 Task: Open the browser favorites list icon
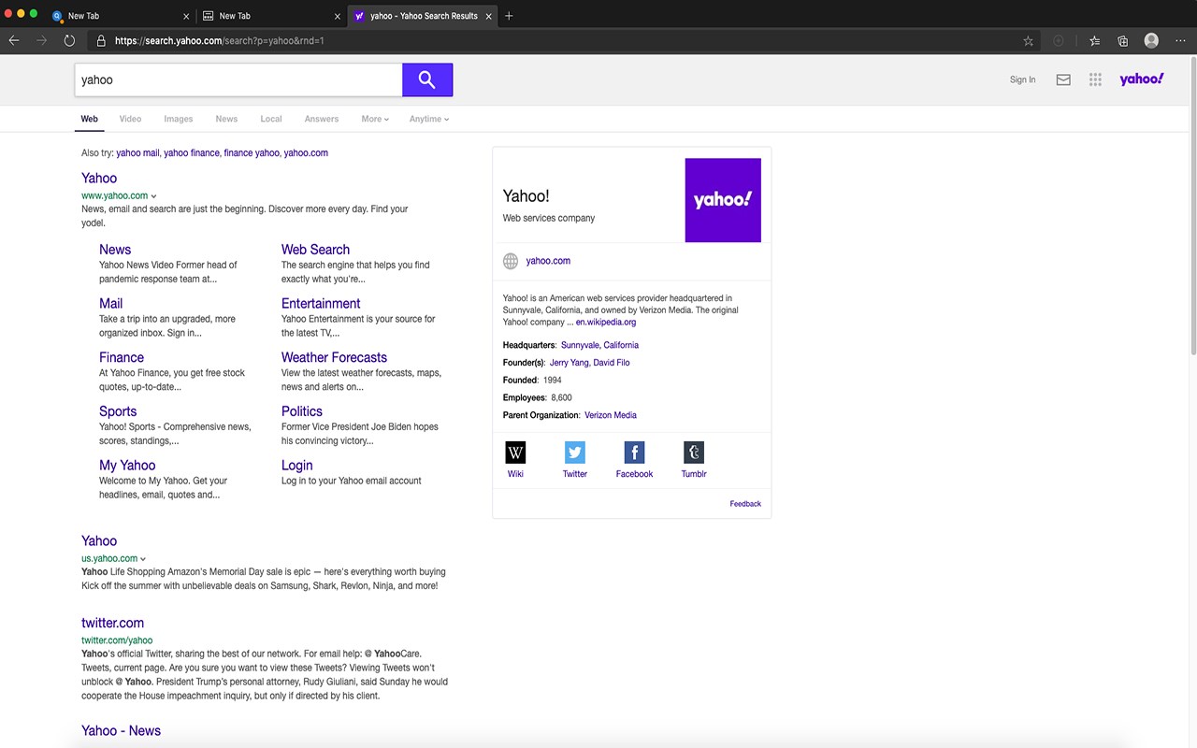point(1095,40)
